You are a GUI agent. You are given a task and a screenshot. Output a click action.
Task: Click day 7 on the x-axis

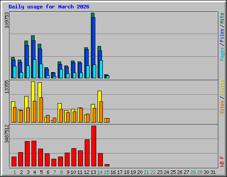point(55,172)
